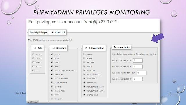Uncheck the RELOAD privilege
This screenshot has width=186, height=105.
(84, 66)
